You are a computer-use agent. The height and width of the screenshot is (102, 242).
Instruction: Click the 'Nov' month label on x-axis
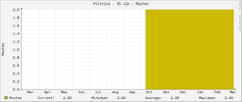tap(166, 92)
